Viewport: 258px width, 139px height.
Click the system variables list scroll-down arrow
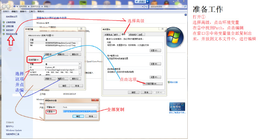pyautogui.click(x=80, y=74)
